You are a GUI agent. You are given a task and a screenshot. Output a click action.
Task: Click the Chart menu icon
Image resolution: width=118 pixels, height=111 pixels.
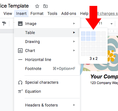(20, 51)
